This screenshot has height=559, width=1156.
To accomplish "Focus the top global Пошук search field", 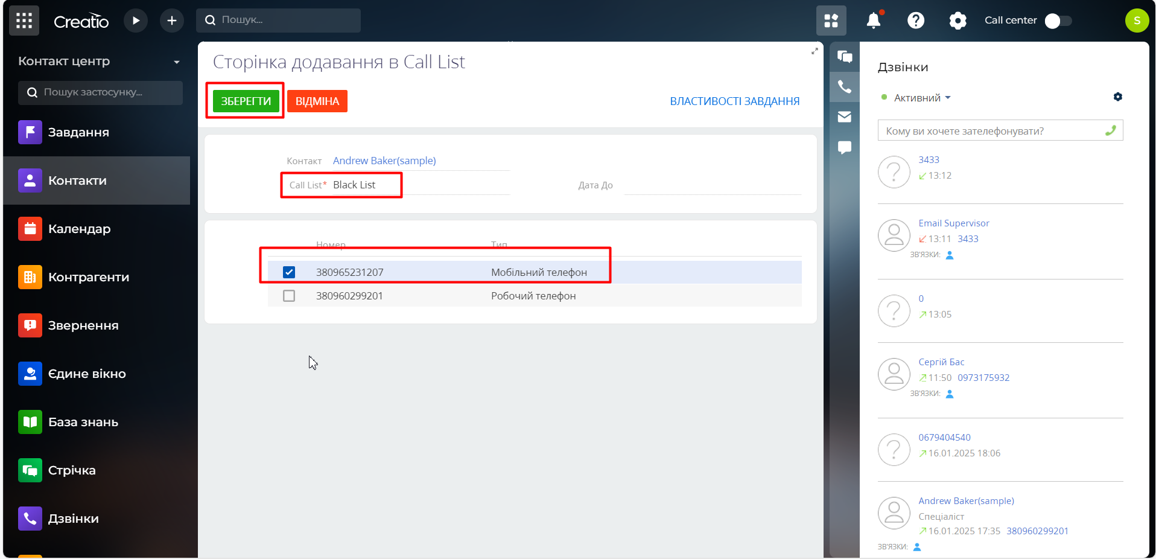I will pyautogui.click(x=278, y=20).
